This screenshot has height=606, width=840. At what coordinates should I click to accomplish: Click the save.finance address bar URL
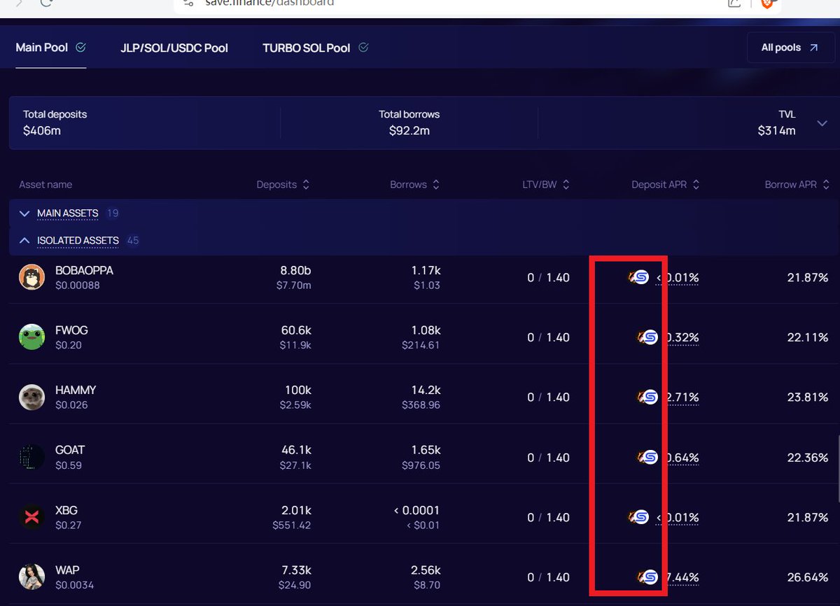[269, 3]
